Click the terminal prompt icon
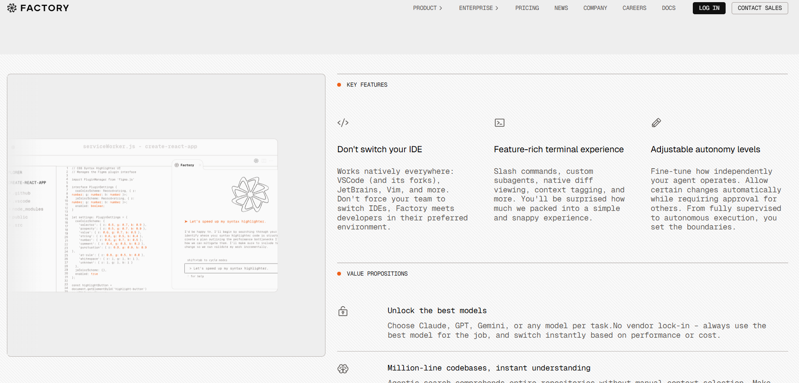 [x=499, y=122]
